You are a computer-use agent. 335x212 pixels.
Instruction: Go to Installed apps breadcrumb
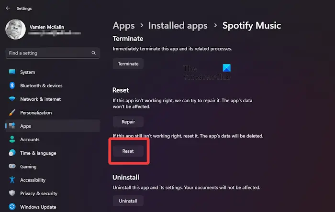pos(178,26)
